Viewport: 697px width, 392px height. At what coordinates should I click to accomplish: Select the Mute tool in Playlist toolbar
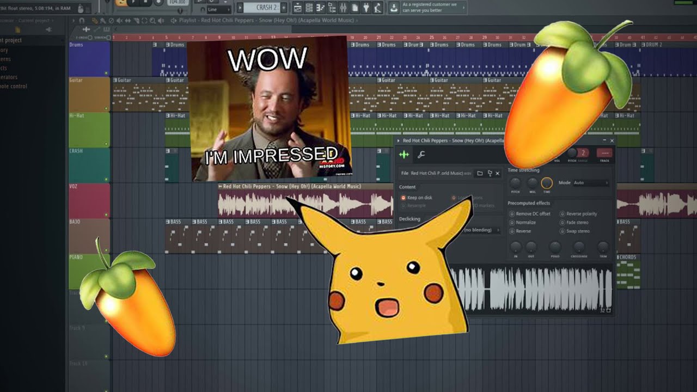click(x=119, y=21)
